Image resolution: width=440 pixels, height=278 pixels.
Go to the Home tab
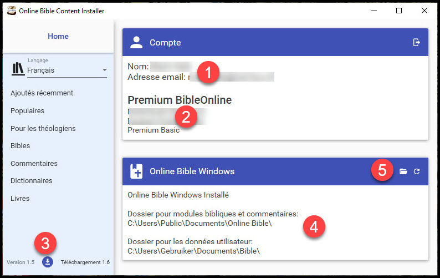(58, 36)
